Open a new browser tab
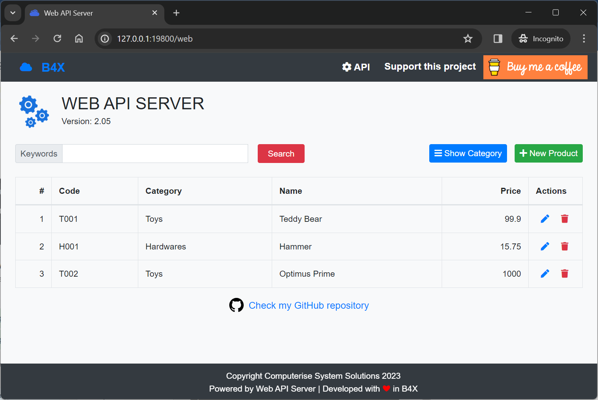598x400 pixels. point(176,12)
